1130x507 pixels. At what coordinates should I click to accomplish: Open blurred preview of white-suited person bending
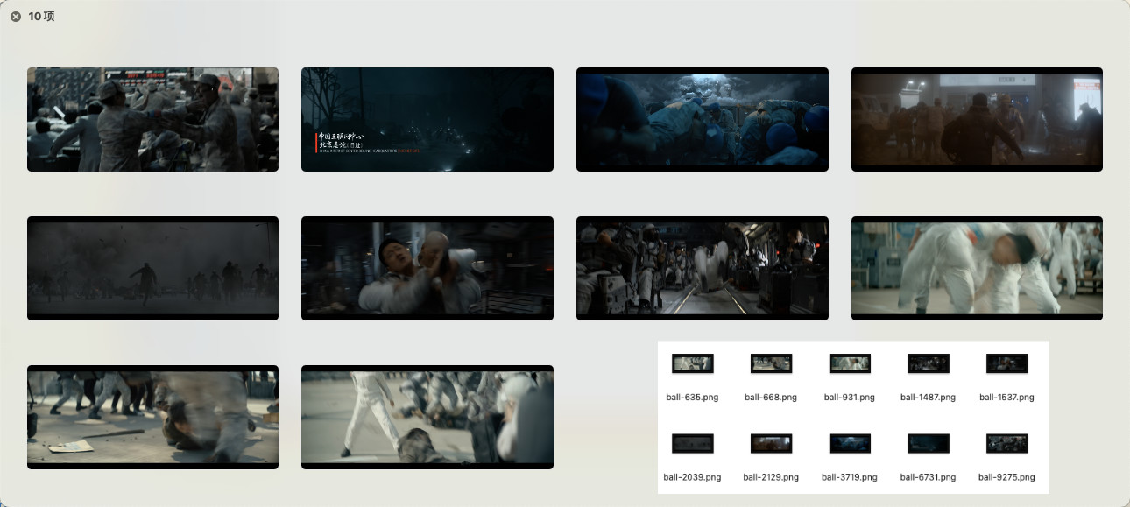977,268
